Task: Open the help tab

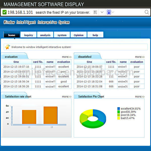Action: pos(95,35)
